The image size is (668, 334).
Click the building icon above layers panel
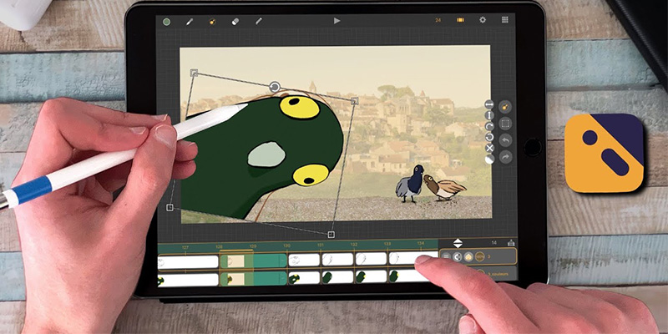pos(511,242)
